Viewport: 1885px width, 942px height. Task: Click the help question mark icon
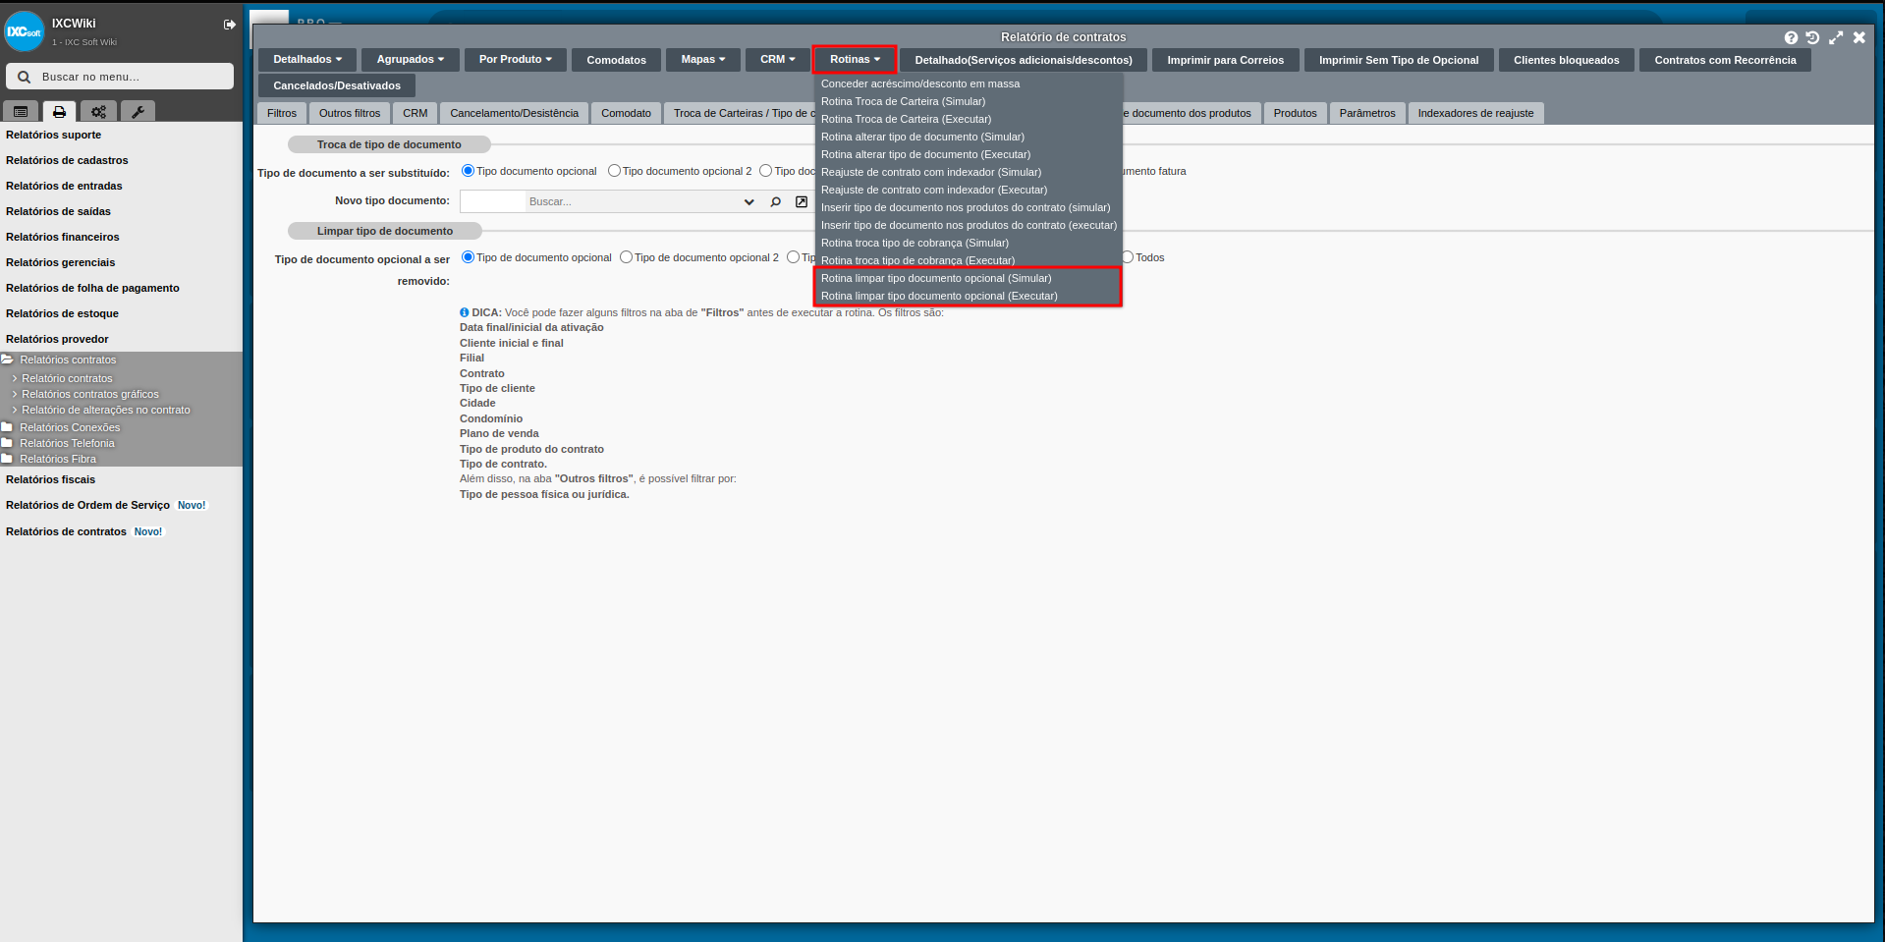(x=1791, y=37)
